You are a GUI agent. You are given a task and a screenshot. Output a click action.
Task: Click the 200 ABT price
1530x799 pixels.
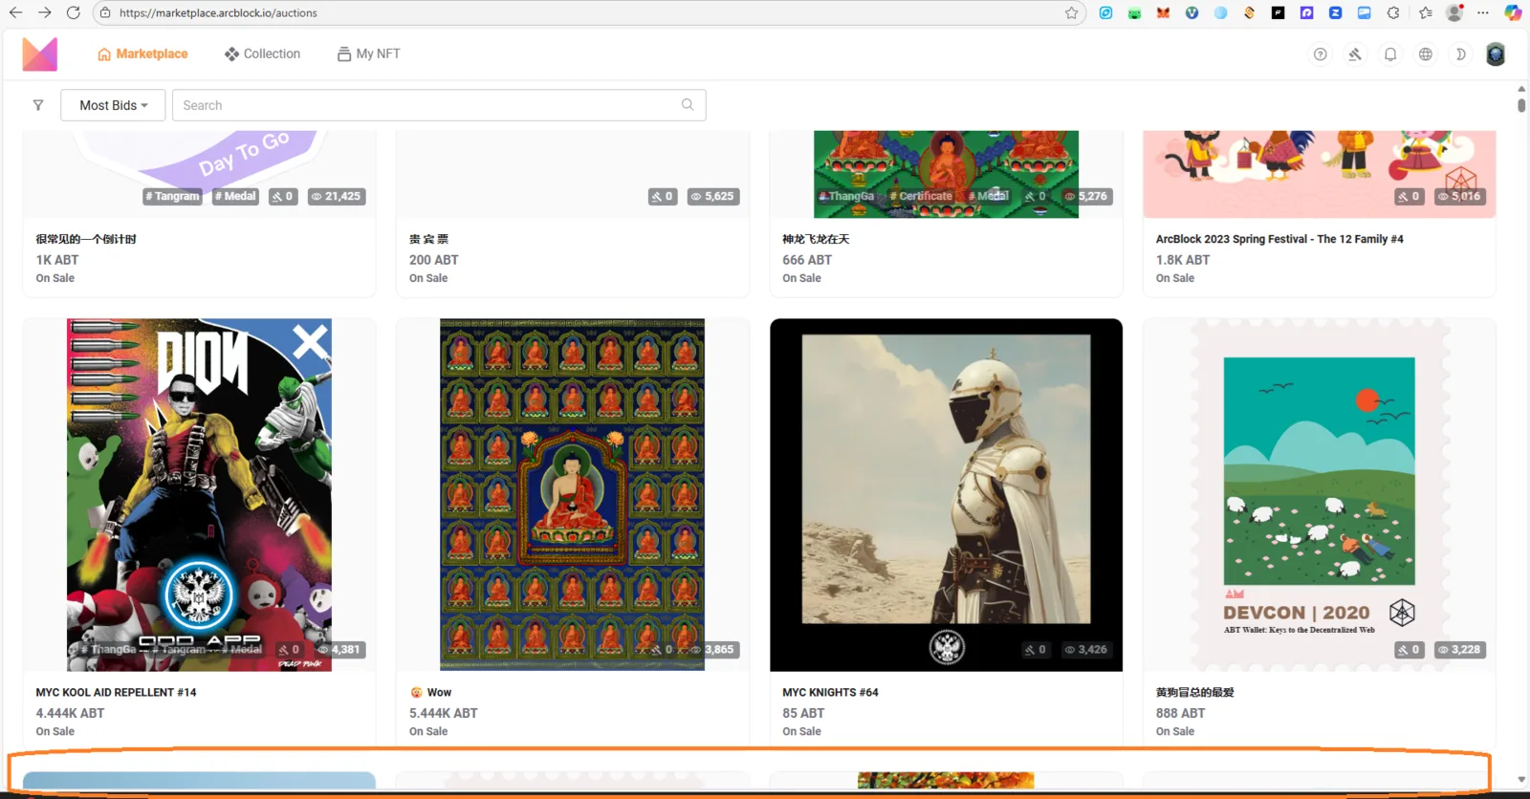click(434, 260)
